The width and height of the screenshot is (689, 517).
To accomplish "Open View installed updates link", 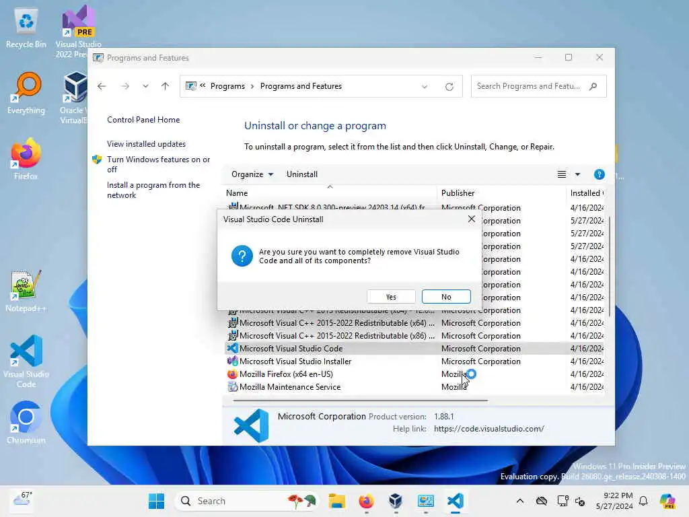I will (x=146, y=144).
